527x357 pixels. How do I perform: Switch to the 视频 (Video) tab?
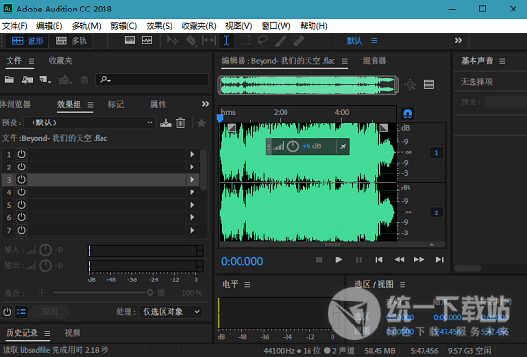pyautogui.click(x=73, y=333)
